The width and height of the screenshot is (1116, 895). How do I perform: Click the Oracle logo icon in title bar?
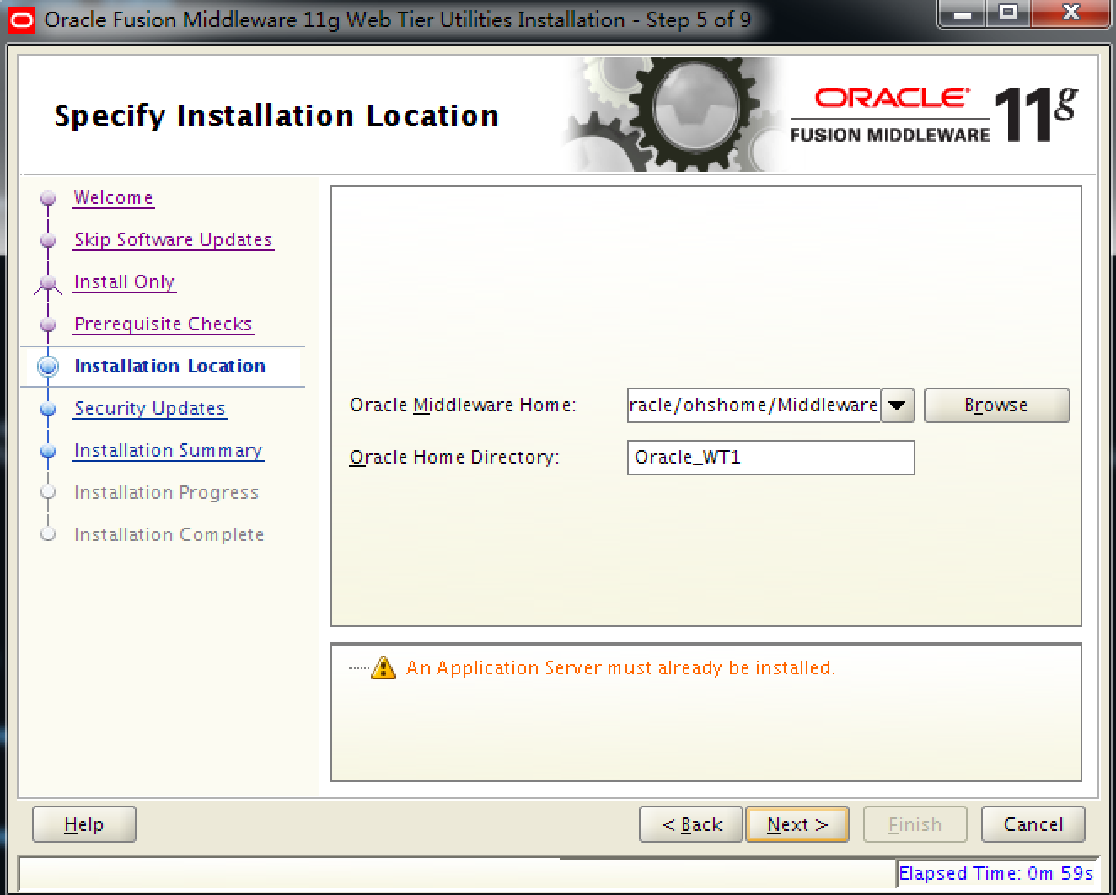tap(21, 19)
